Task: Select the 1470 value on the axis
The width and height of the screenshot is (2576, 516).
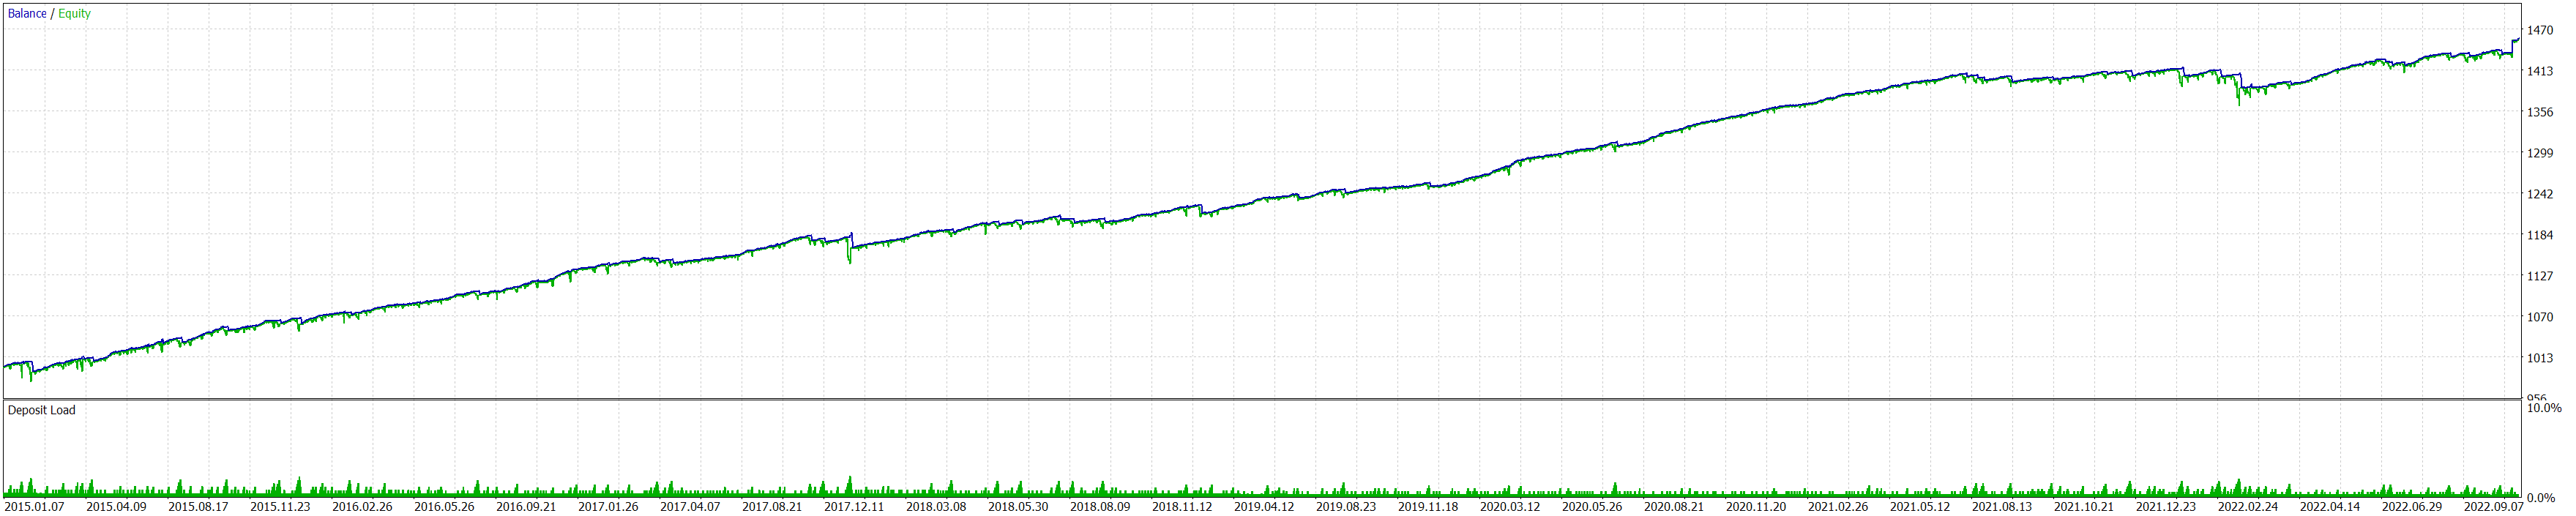Action: 2540,31
